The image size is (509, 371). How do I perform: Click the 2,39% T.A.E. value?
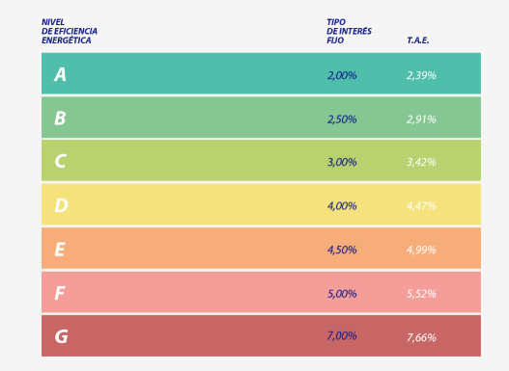(421, 75)
